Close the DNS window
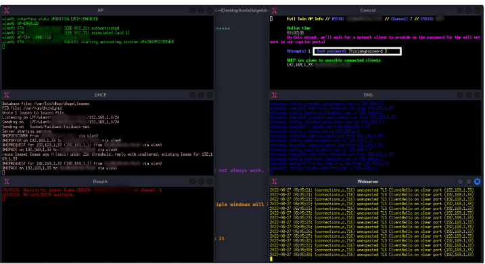 pyautogui.click(x=478, y=95)
